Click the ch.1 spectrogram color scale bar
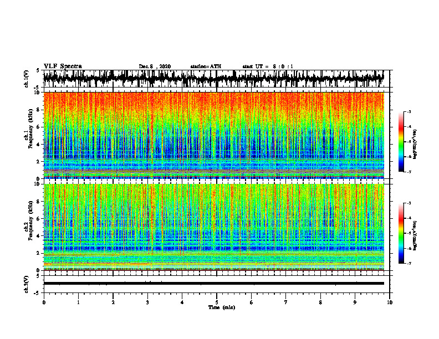The height and width of the screenshot is (339, 439). [x=401, y=142]
